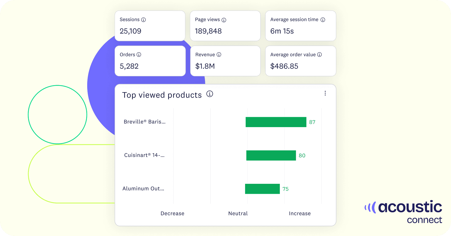The width and height of the screenshot is (451, 236).
Task: Click the bar value label 87
Action: tap(312, 122)
